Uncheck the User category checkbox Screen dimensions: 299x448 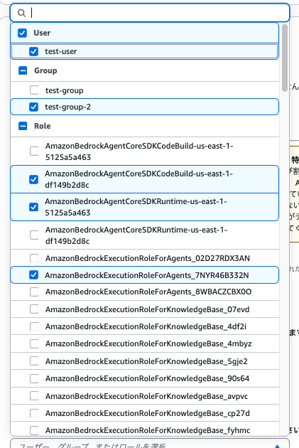point(22,33)
